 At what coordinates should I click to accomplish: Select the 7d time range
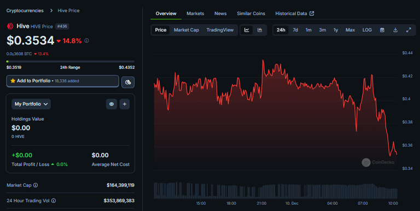point(295,30)
